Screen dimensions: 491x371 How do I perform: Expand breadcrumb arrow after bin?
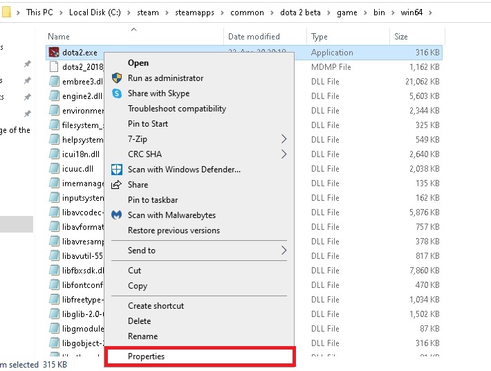pos(393,12)
